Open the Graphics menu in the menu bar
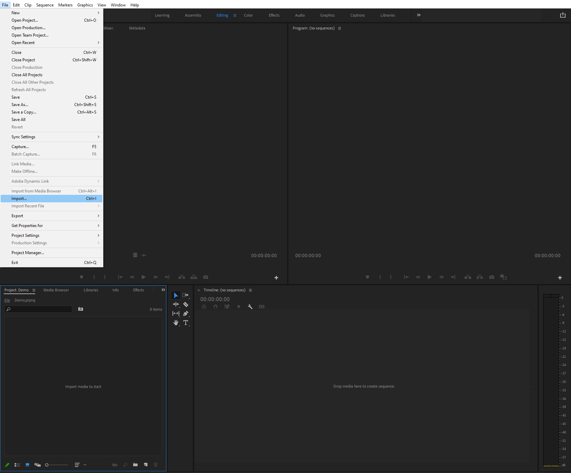Screen dimensions: 571x473 click(85, 5)
